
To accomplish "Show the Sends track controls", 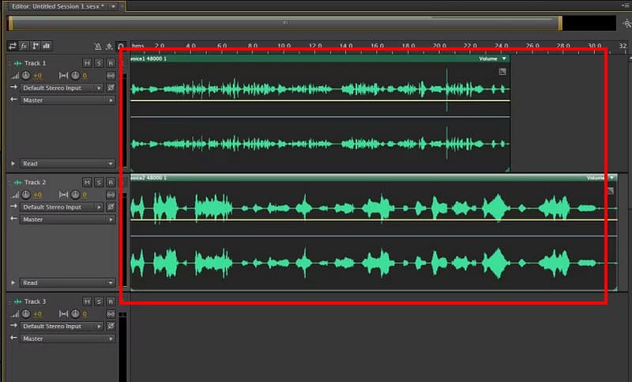I will click(x=36, y=46).
